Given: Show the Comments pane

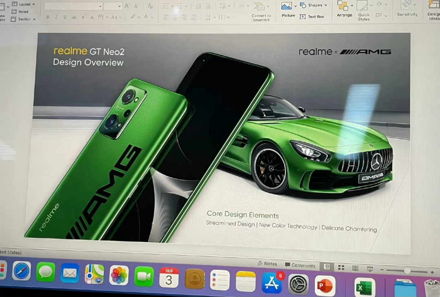Looking at the screenshot, I should 300,265.
